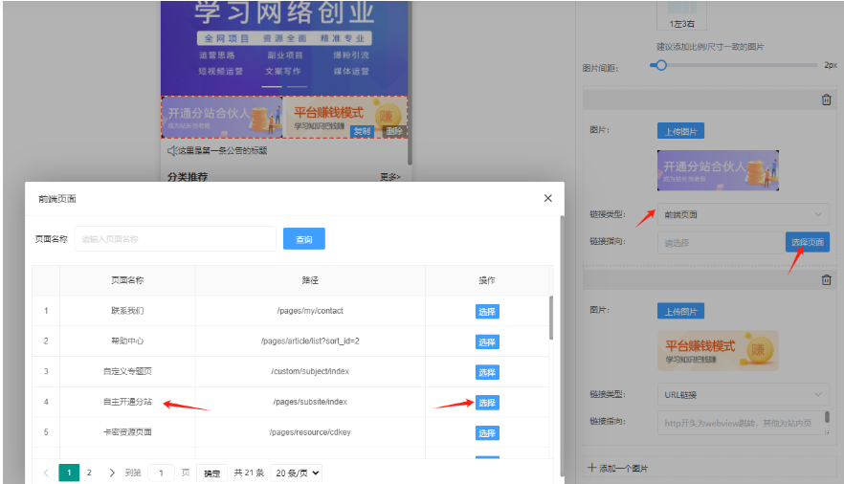Upload image for the first block
Image resolution: width=844 pixels, height=484 pixels.
click(680, 131)
